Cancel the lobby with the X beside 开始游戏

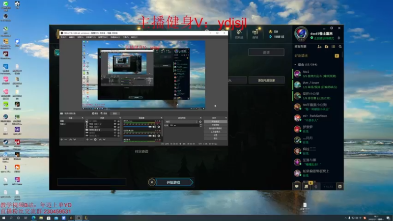pyautogui.click(x=152, y=182)
